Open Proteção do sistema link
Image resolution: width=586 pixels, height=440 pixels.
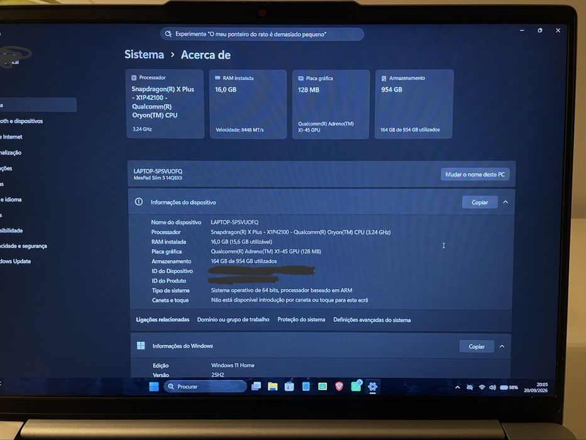[x=301, y=320]
